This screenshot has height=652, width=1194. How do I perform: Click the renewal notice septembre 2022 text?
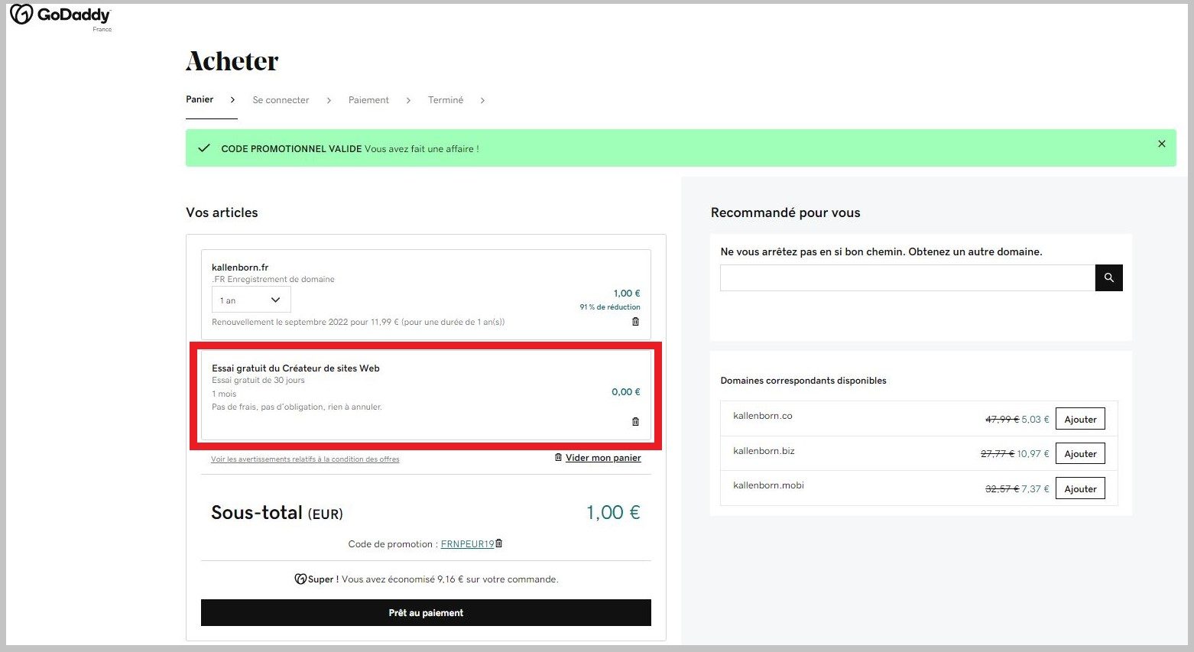358,323
